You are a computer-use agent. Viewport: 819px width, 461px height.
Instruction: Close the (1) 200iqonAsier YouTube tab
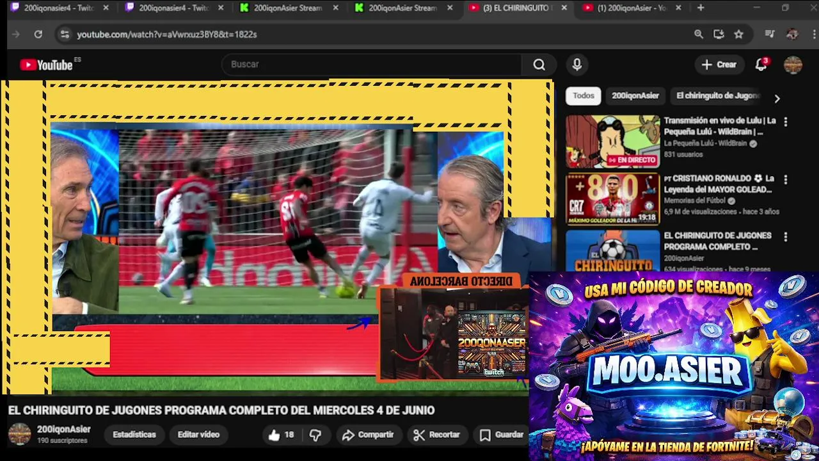(x=678, y=8)
